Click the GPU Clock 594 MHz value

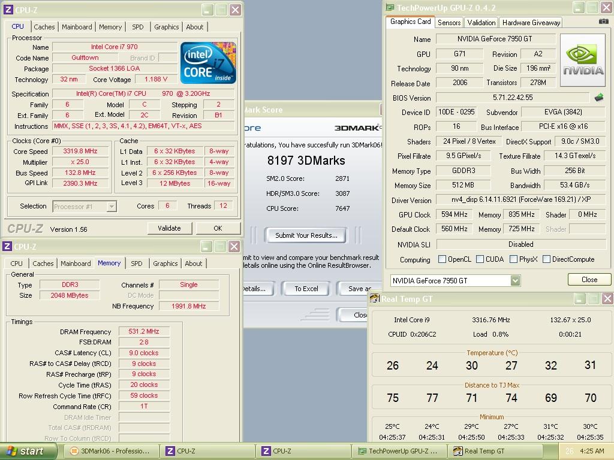point(455,214)
